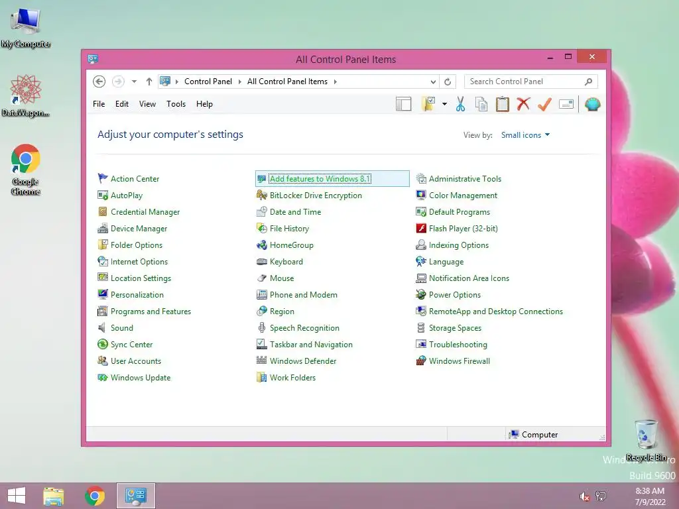Open the Troubleshooting item

[x=458, y=344]
